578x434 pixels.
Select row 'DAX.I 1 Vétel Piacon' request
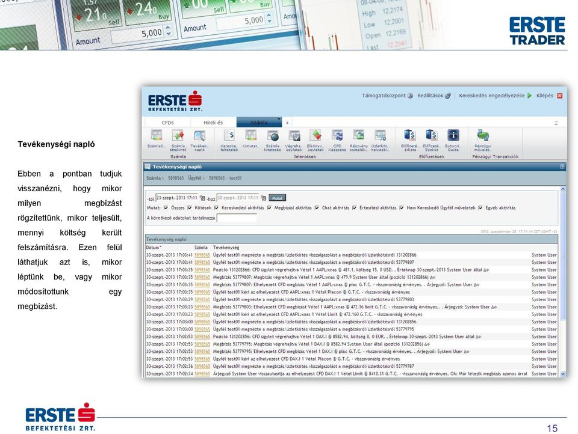point(352,359)
